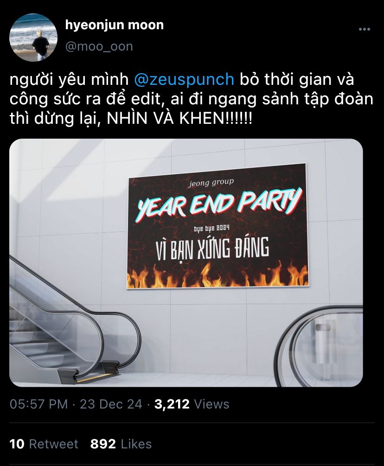The width and height of the screenshot is (384, 466).
Task: Open hyeonjun moon display name profile
Action: pos(115,25)
